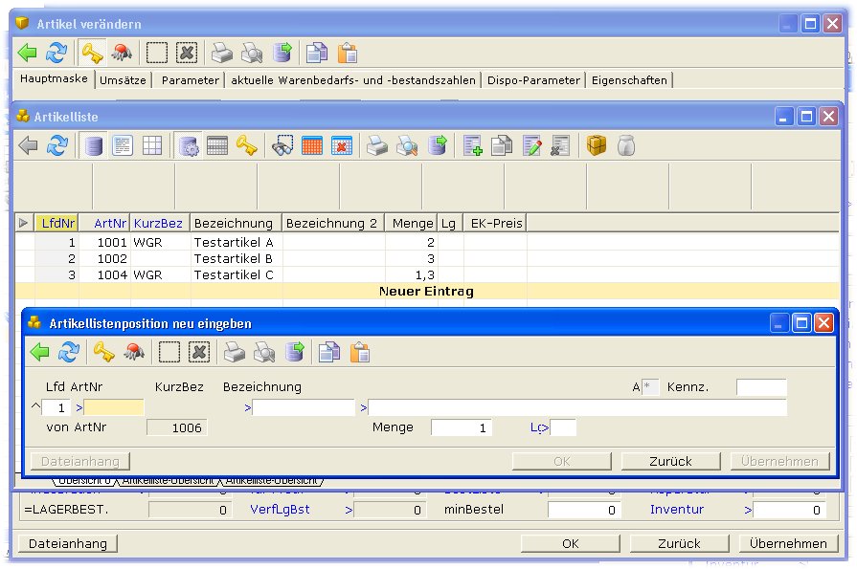
Task: Open the ArtNr lookup arrow next to the yellow field
Action: [79, 408]
